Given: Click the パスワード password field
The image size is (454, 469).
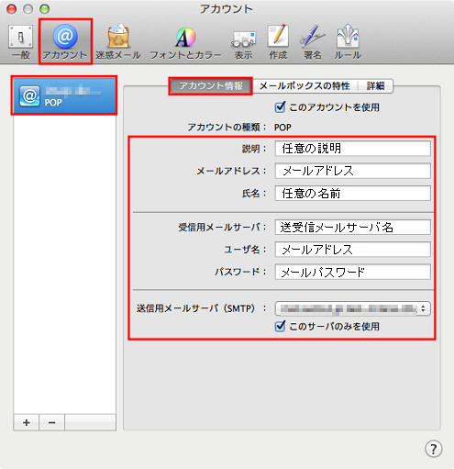Looking at the screenshot, I should tap(353, 272).
